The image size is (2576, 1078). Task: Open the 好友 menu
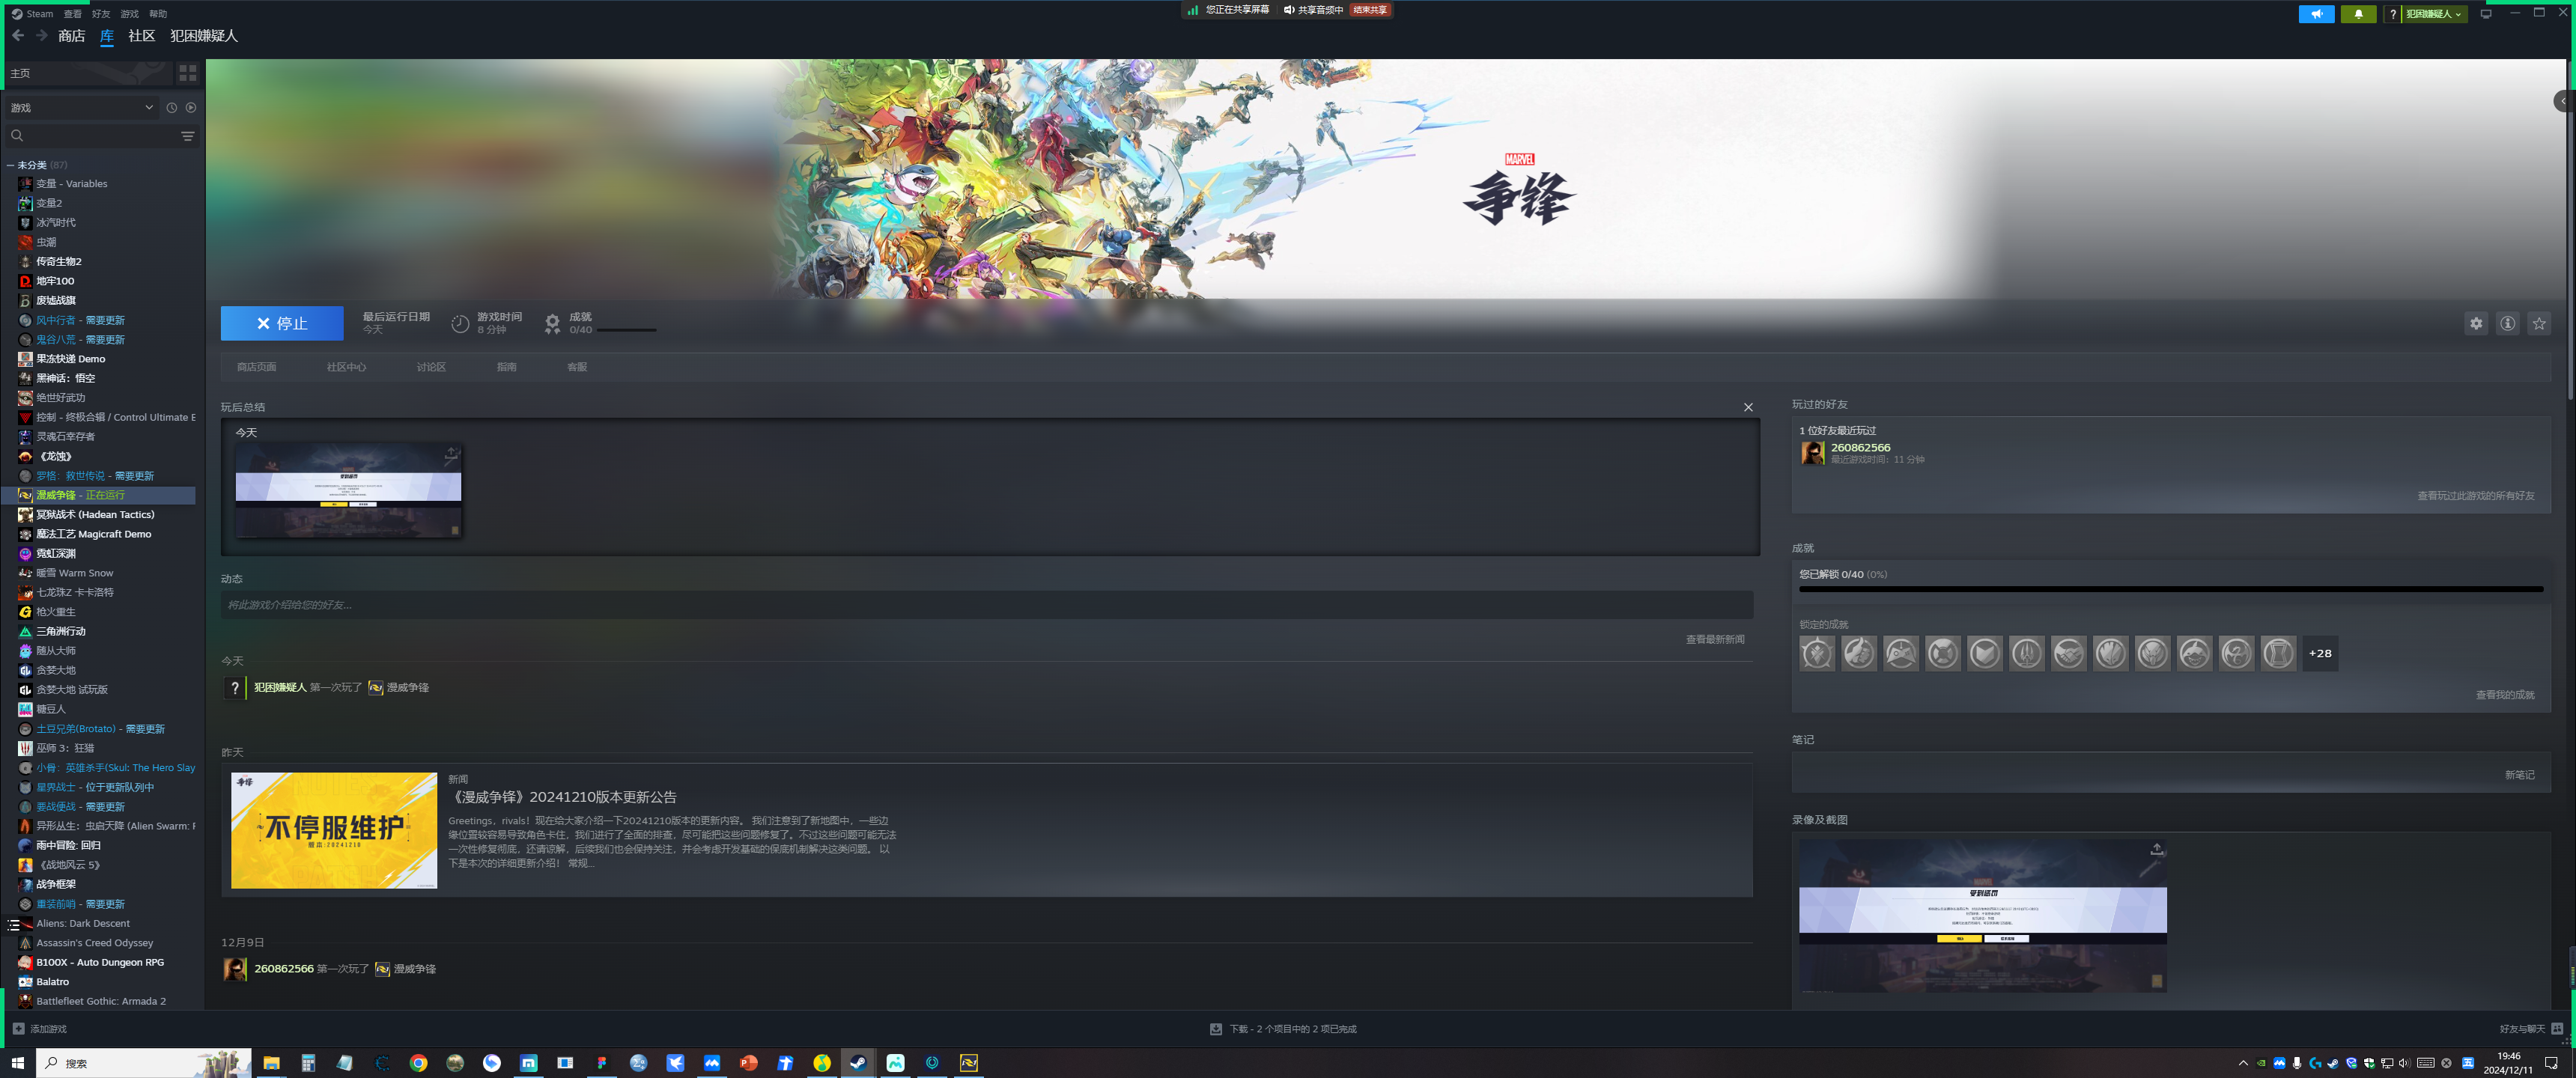tap(101, 14)
